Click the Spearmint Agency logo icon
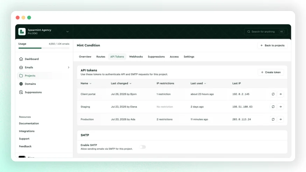The width and height of the screenshot is (306, 172). click(x=22, y=31)
